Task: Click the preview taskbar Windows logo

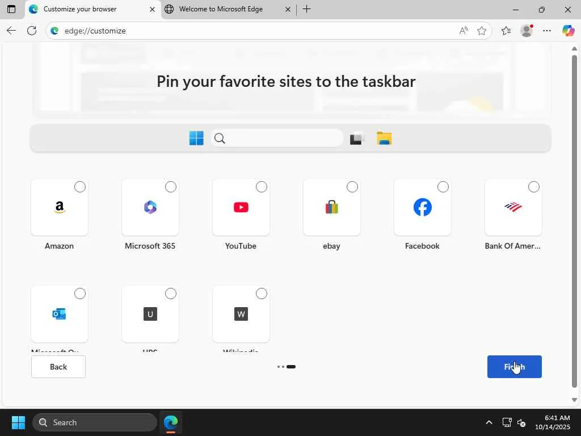Action: pyautogui.click(x=196, y=139)
